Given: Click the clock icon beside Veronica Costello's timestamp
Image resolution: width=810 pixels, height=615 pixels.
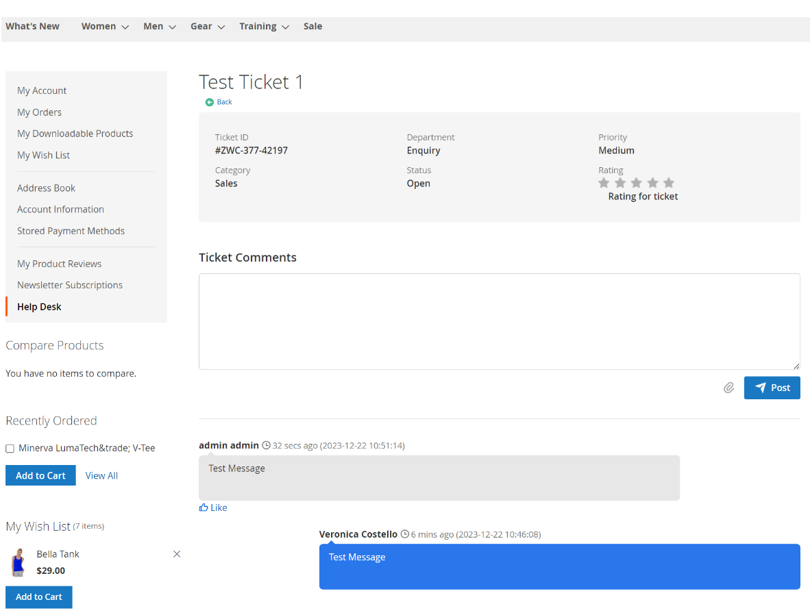Looking at the screenshot, I should coord(405,534).
